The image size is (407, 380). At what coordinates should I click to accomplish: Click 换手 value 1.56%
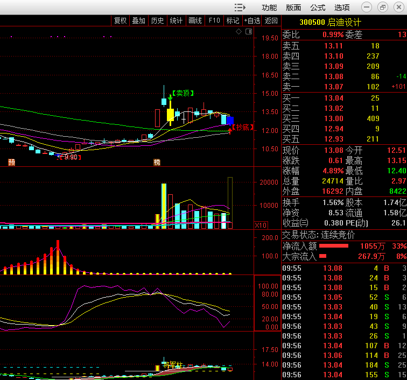pyautogui.click(x=333, y=202)
